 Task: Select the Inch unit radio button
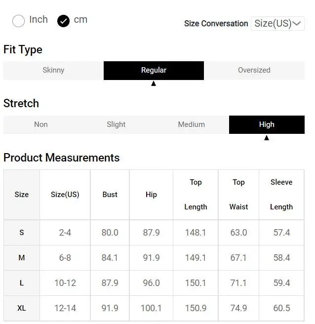click(18, 21)
